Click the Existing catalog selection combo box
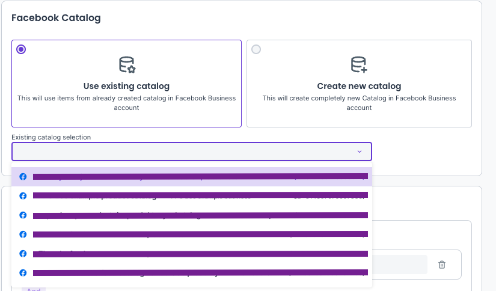Screen dimensions: 496x291 [180, 152]
